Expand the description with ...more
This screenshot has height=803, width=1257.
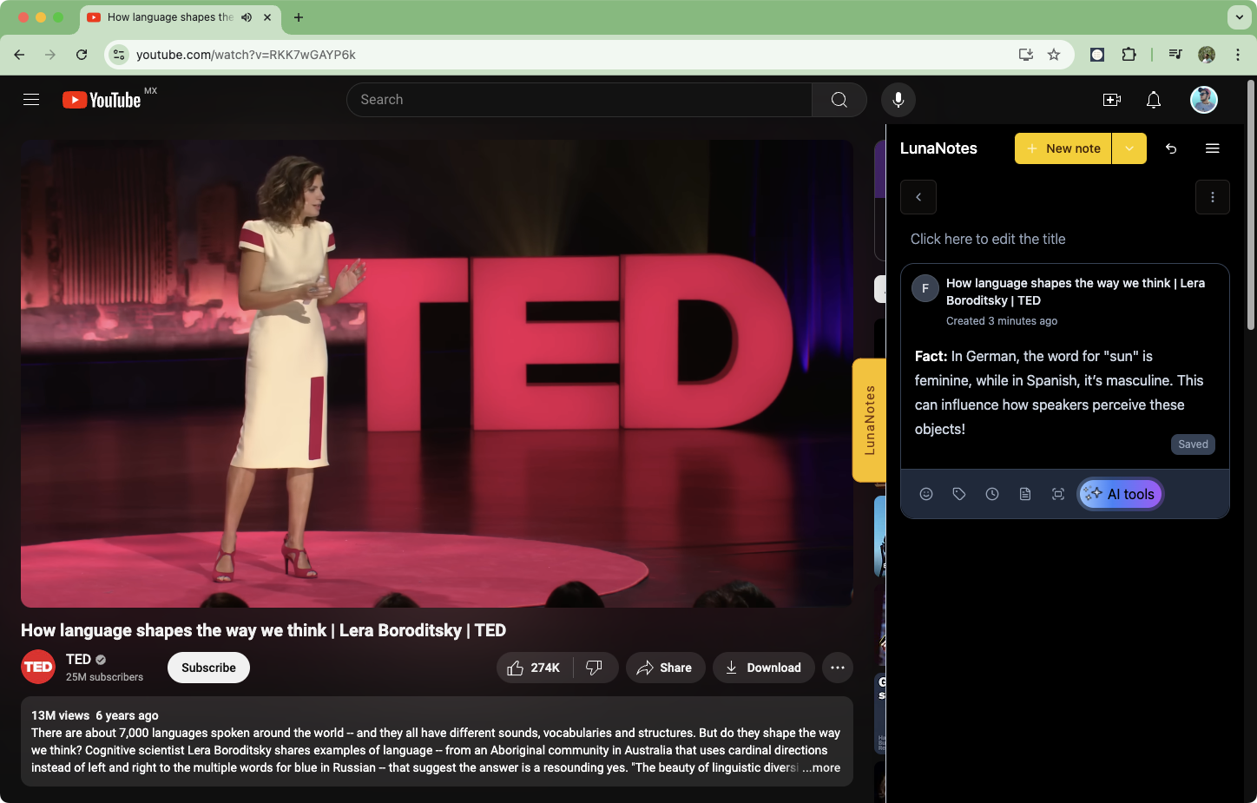(821, 767)
